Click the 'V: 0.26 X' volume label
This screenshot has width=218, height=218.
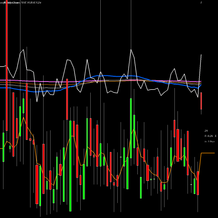[210, 136]
